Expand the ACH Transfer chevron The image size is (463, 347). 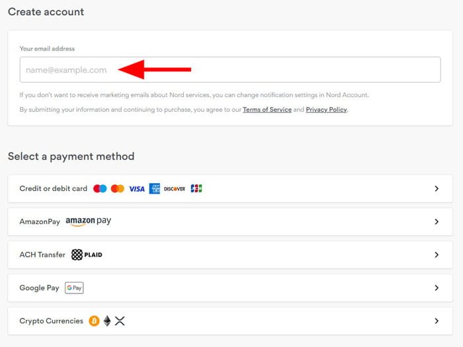click(437, 254)
